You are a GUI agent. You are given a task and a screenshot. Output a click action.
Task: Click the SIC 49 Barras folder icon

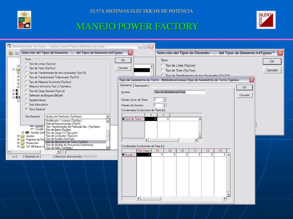tap(23, 147)
